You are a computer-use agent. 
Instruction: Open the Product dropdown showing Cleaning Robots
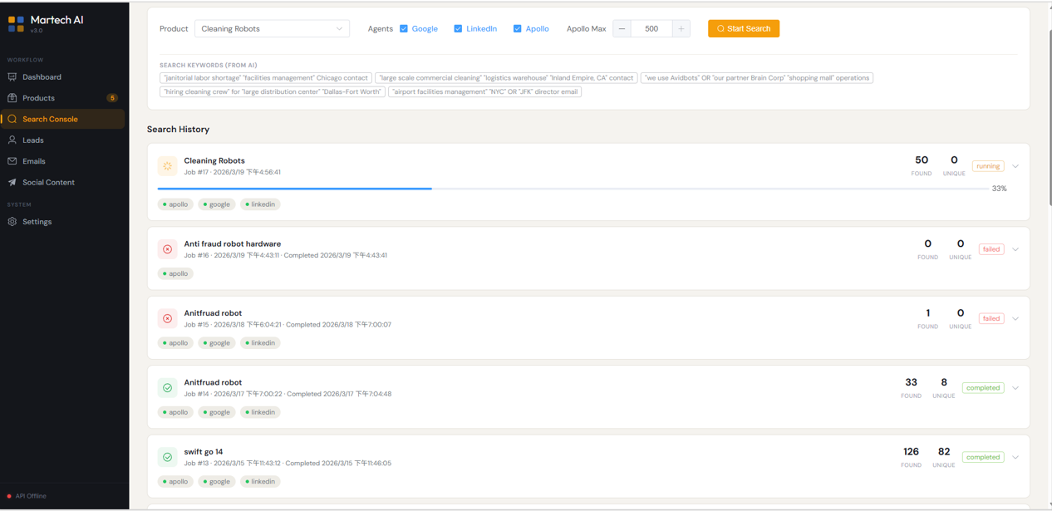click(x=272, y=29)
